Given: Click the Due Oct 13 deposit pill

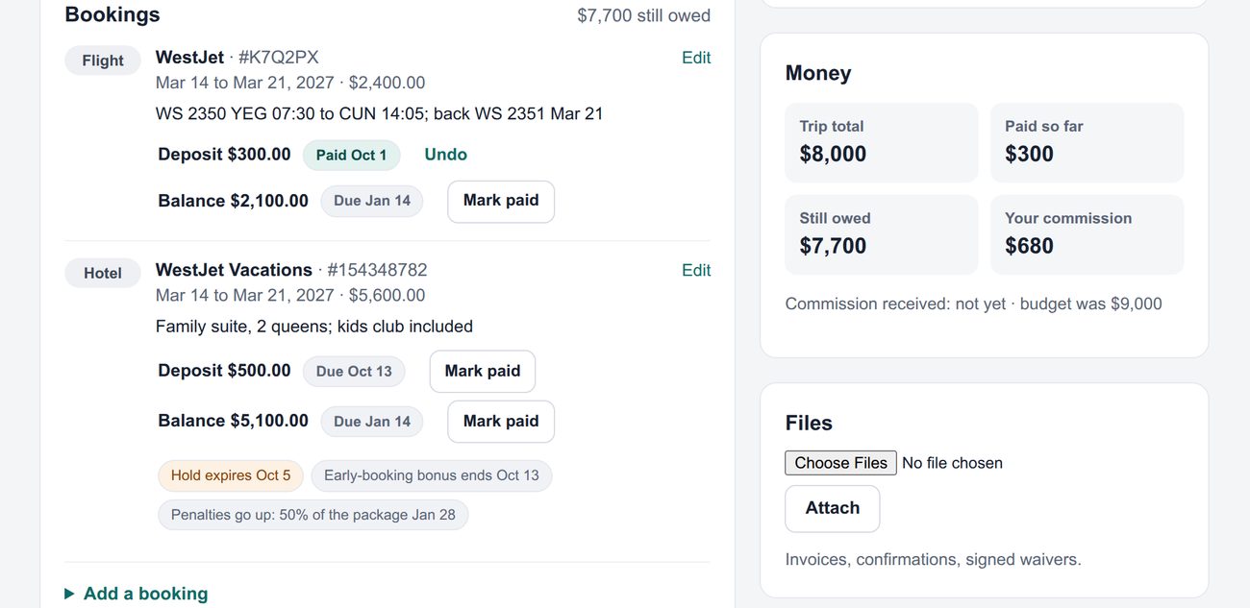Looking at the screenshot, I should click(x=354, y=371).
